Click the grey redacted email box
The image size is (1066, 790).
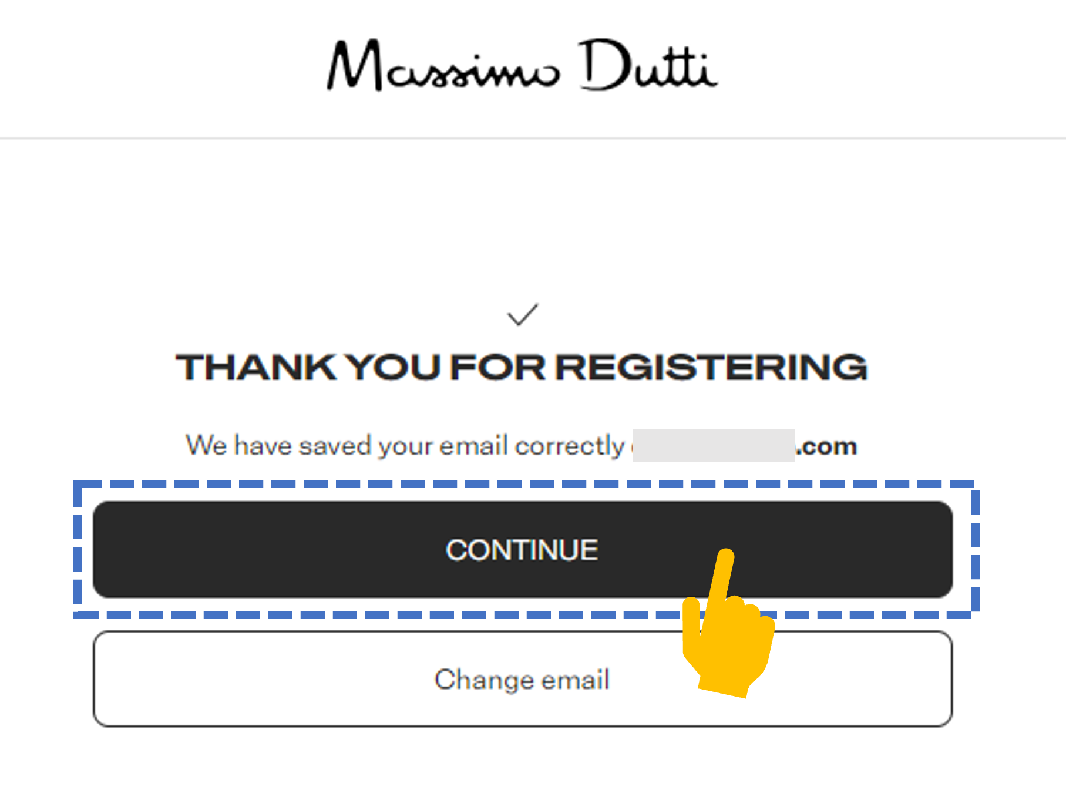point(714,445)
